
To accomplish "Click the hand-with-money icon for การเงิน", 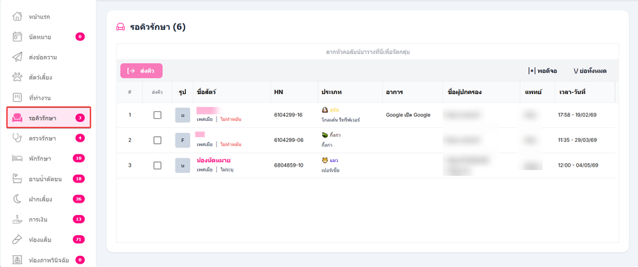I will tap(17, 219).
